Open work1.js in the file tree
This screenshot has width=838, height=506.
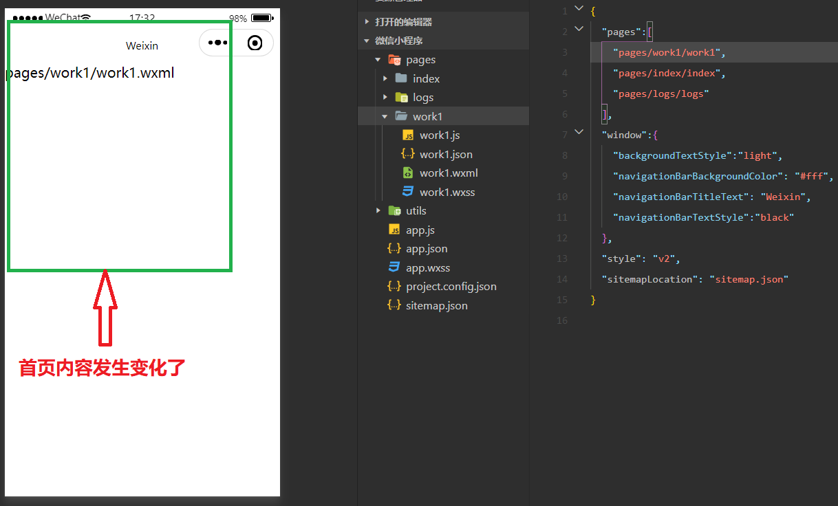pos(440,135)
